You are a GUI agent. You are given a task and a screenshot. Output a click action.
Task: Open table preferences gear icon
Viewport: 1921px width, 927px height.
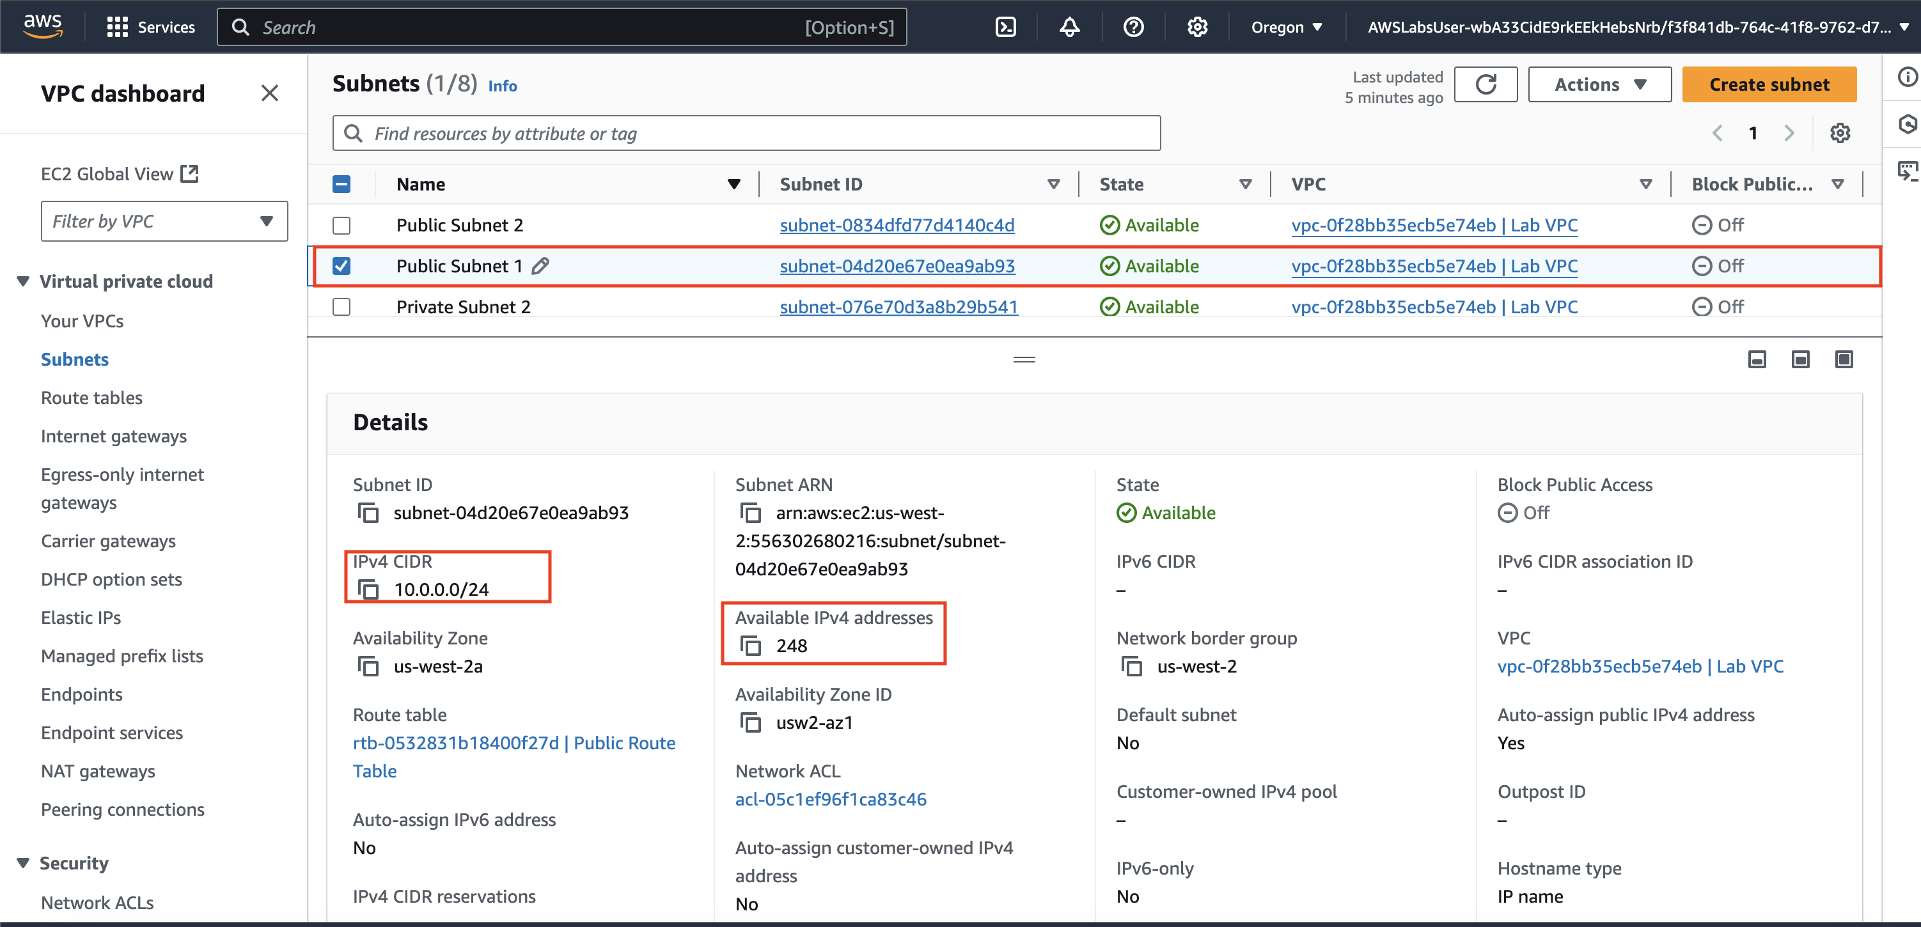(x=1840, y=134)
